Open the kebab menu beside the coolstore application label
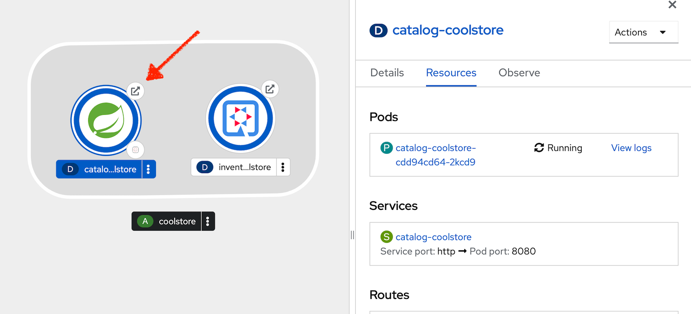Screen dimensions: 691x314 [208, 221]
